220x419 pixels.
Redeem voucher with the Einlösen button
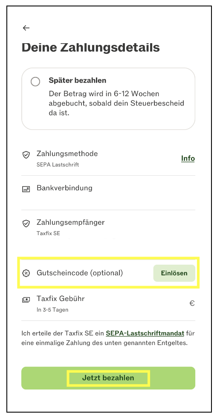point(174,273)
